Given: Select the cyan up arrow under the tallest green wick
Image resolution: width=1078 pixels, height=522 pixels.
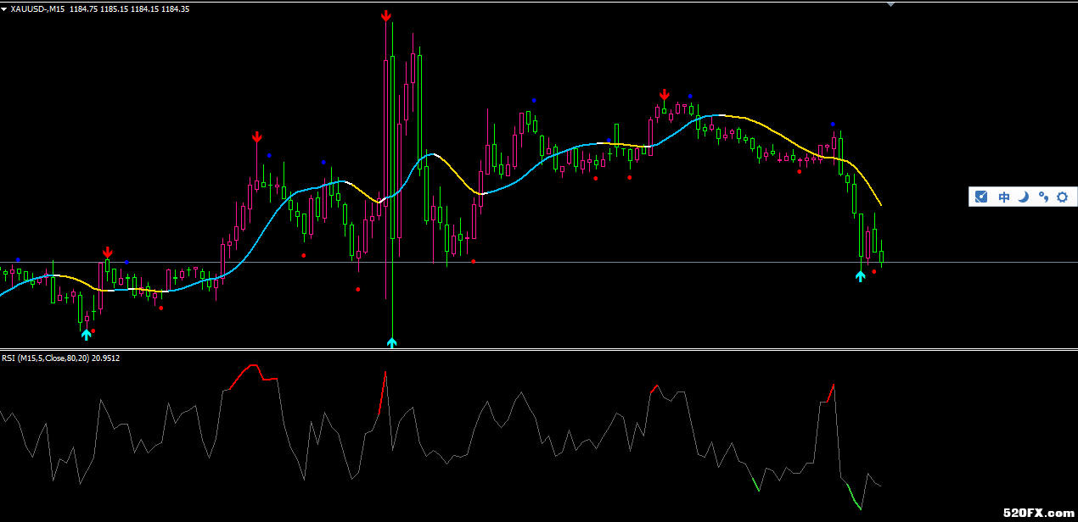Looking at the screenshot, I should tap(391, 342).
